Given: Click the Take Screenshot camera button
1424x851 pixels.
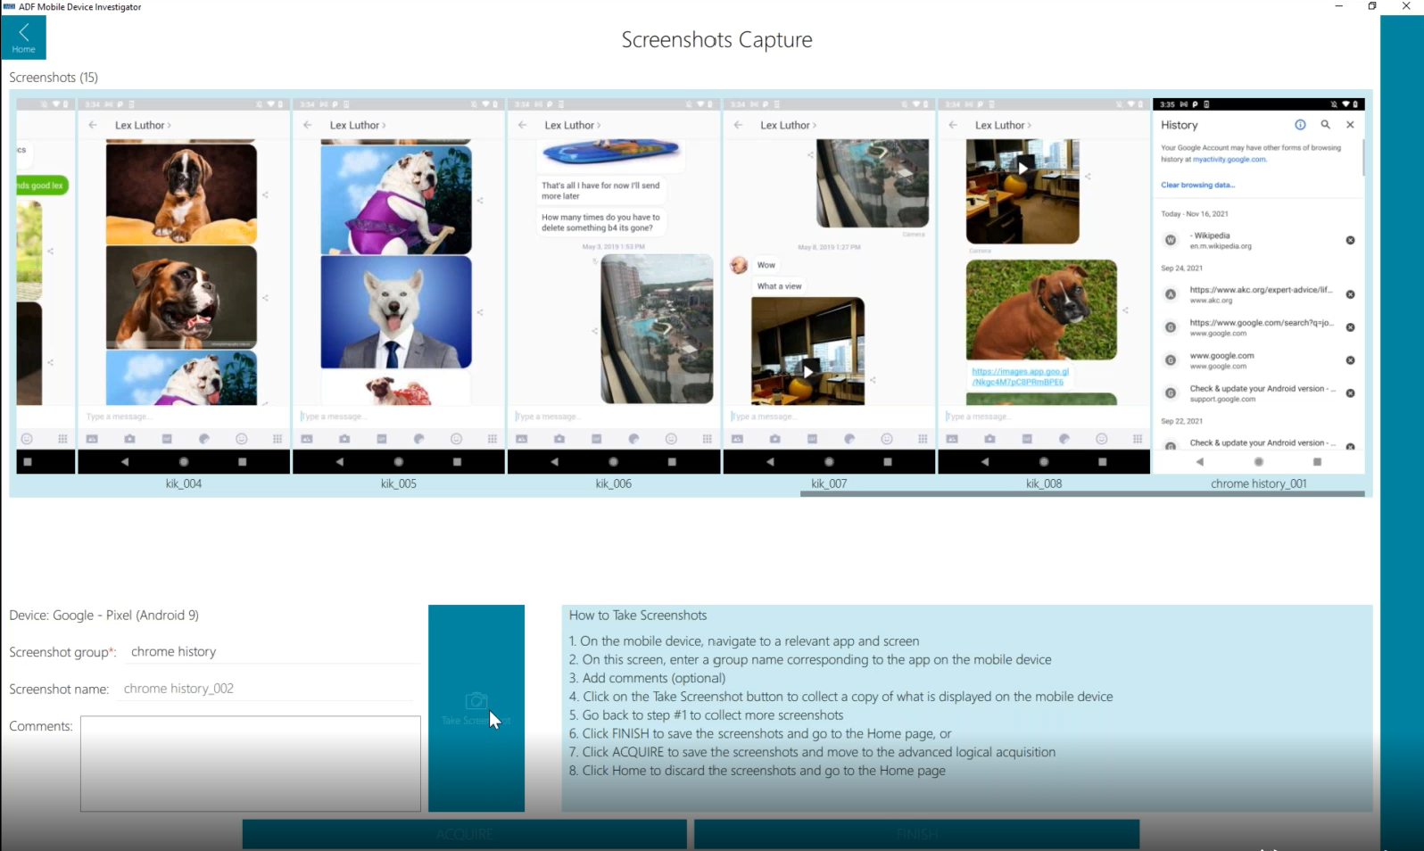Looking at the screenshot, I should tap(476, 708).
